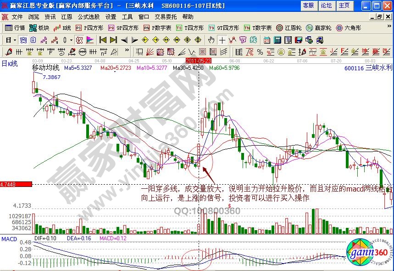394x271 pixels.
Task: Open the 江恩轮 Gann wheel tool
Action: coord(288,28)
